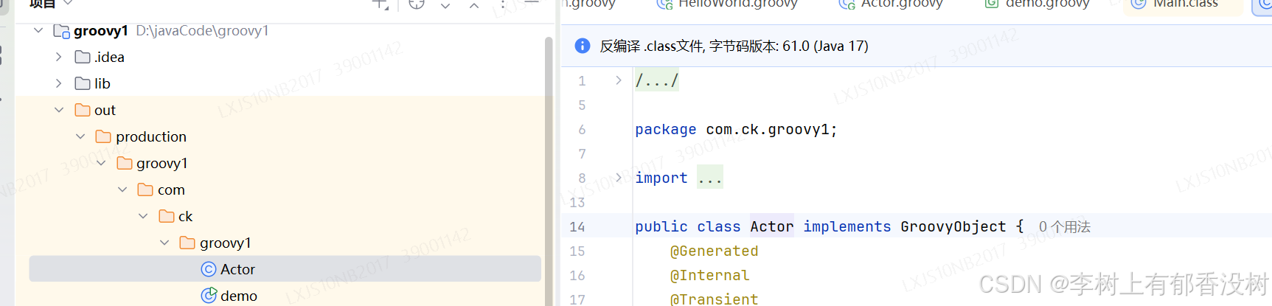Click 'GroovyObject' interface name on line 14
This screenshot has width=1272, height=306.
(x=953, y=226)
